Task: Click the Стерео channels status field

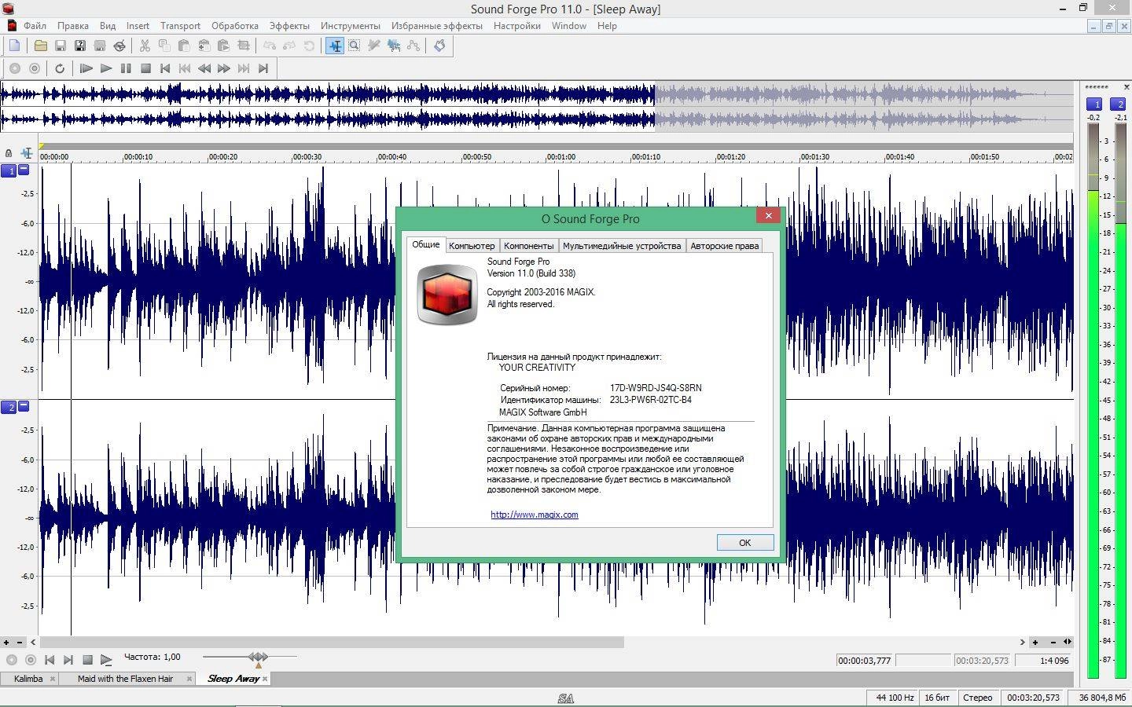Action: point(977,698)
